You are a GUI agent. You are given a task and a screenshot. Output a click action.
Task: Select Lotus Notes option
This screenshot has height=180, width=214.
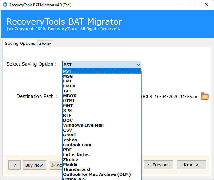tap(102, 155)
